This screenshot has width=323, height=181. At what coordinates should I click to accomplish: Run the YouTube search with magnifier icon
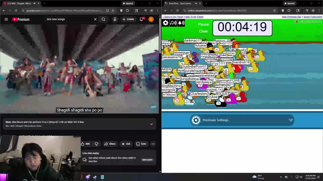click(103, 19)
